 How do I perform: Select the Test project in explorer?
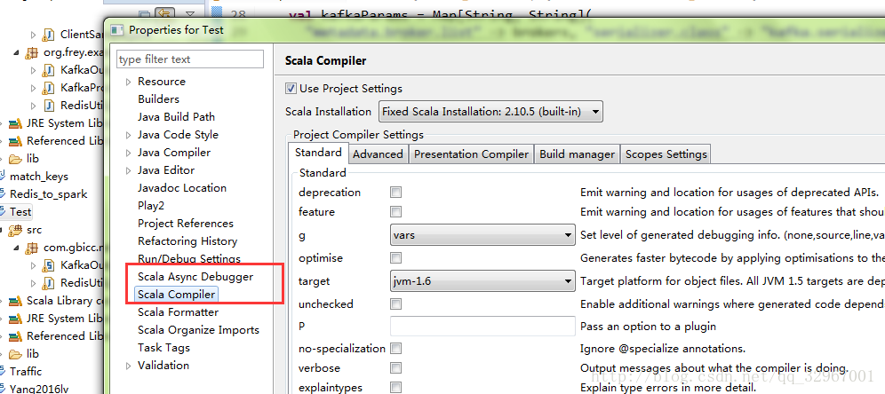click(21, 212)
